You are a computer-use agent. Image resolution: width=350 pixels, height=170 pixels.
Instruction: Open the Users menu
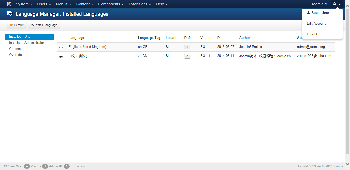coord(44,4)
